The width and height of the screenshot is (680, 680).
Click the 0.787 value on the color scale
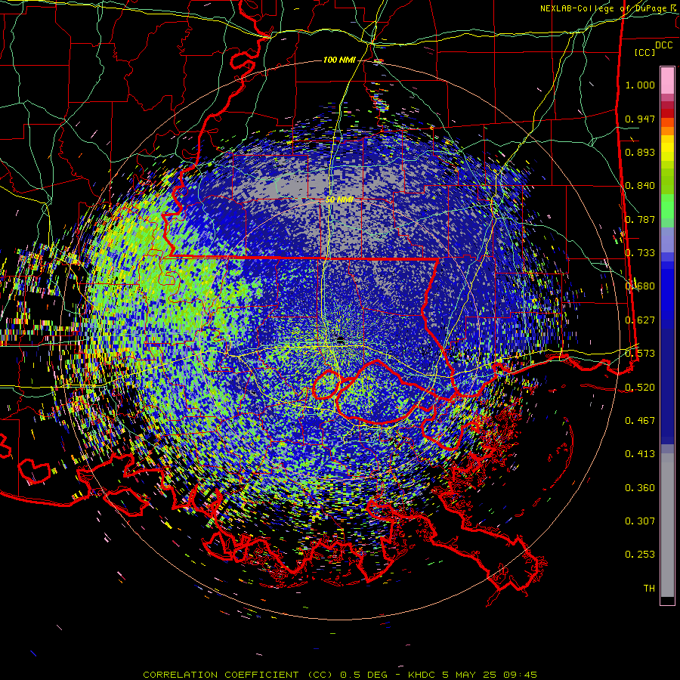640,219
